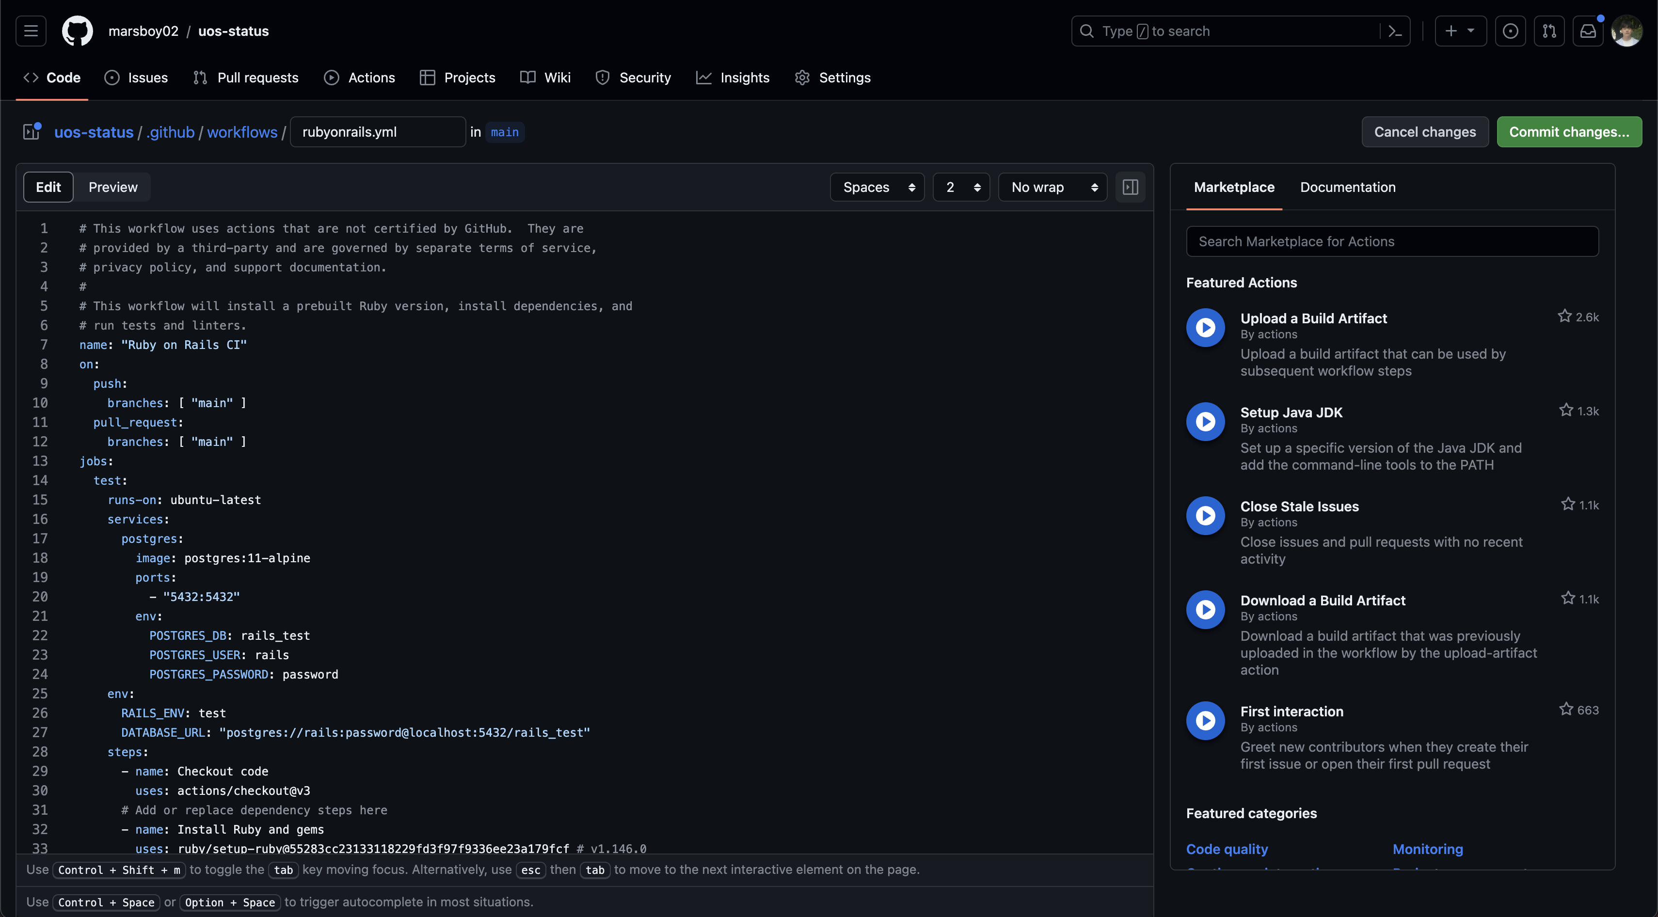Open the command palette icon

[x=1395, y=31]
